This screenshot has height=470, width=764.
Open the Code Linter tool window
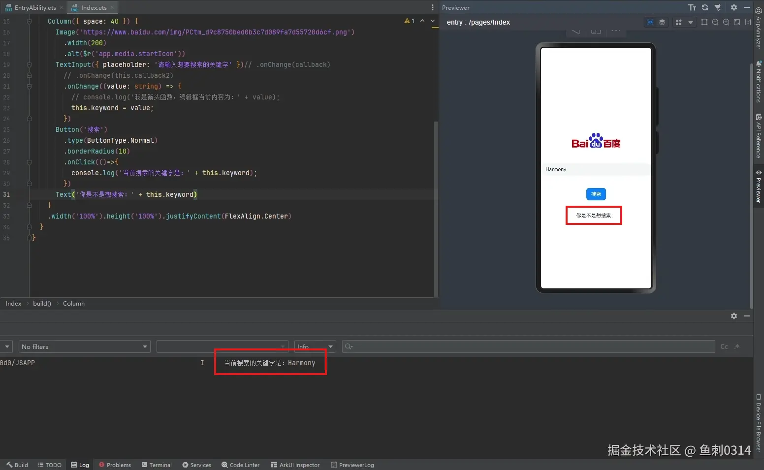click(x=240, y=465)
